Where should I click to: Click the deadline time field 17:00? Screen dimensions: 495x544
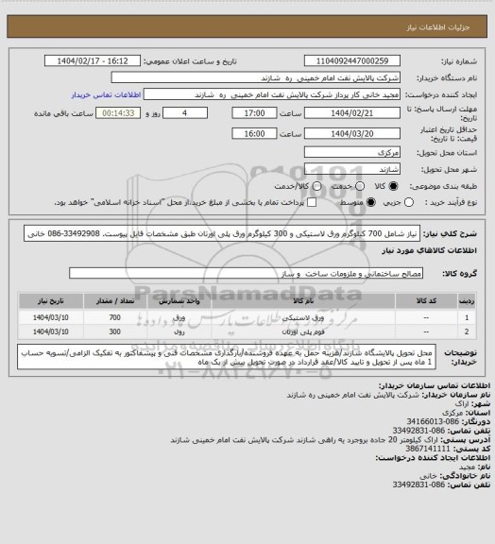[254, 113]
